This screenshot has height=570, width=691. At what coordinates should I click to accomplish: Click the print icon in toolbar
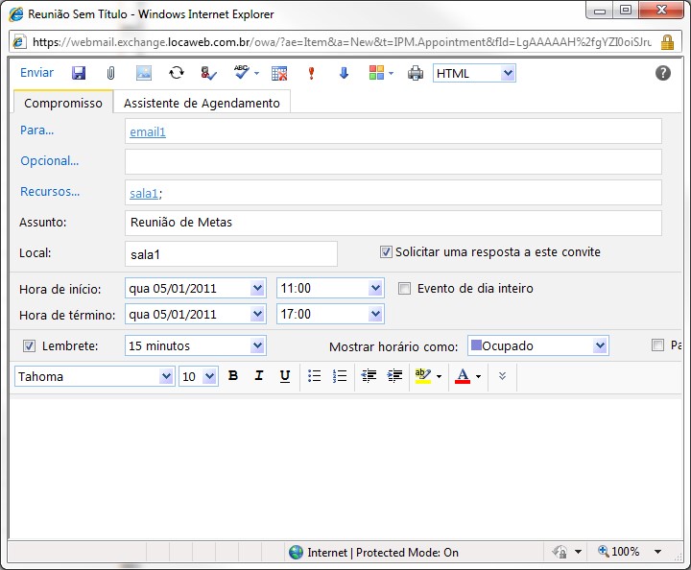(x=416, y=73)
